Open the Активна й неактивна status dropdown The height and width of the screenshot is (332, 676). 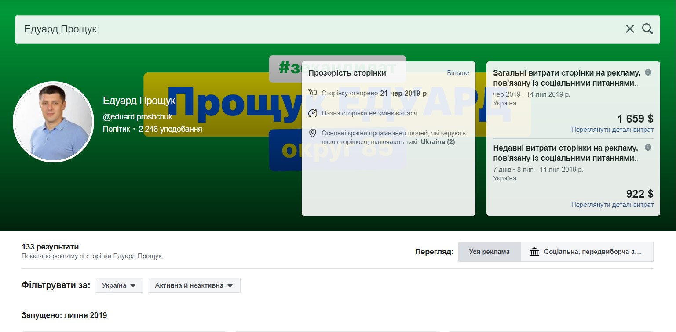[x=194, y=285]
